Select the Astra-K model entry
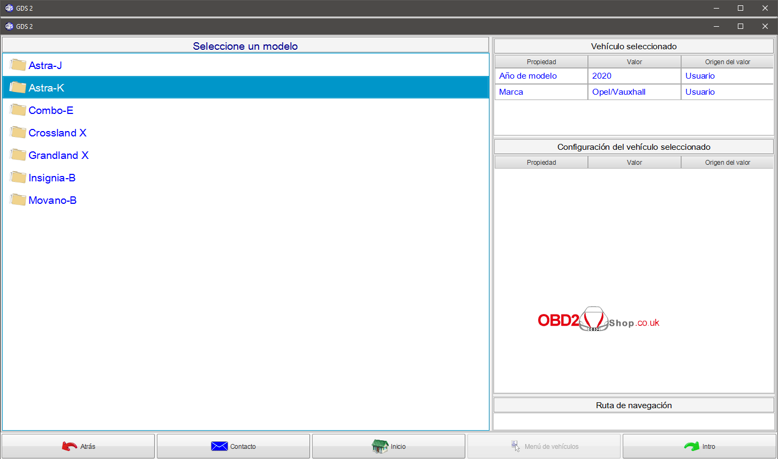The width and height of the screenshot is (778, 459). tap(47, 88)
